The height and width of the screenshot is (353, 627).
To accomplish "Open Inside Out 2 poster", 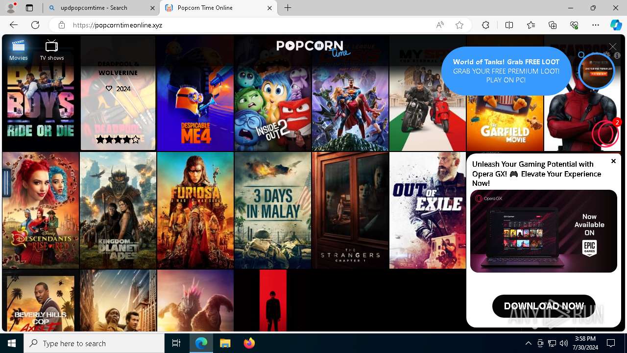I will [273, 93].
